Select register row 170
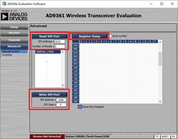 [75, 94]
